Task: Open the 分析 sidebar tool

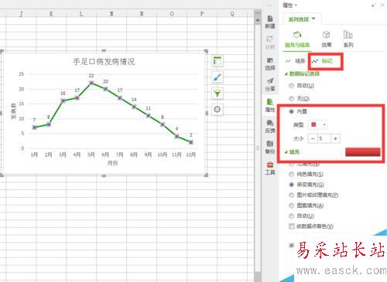Action: [270, 42]
